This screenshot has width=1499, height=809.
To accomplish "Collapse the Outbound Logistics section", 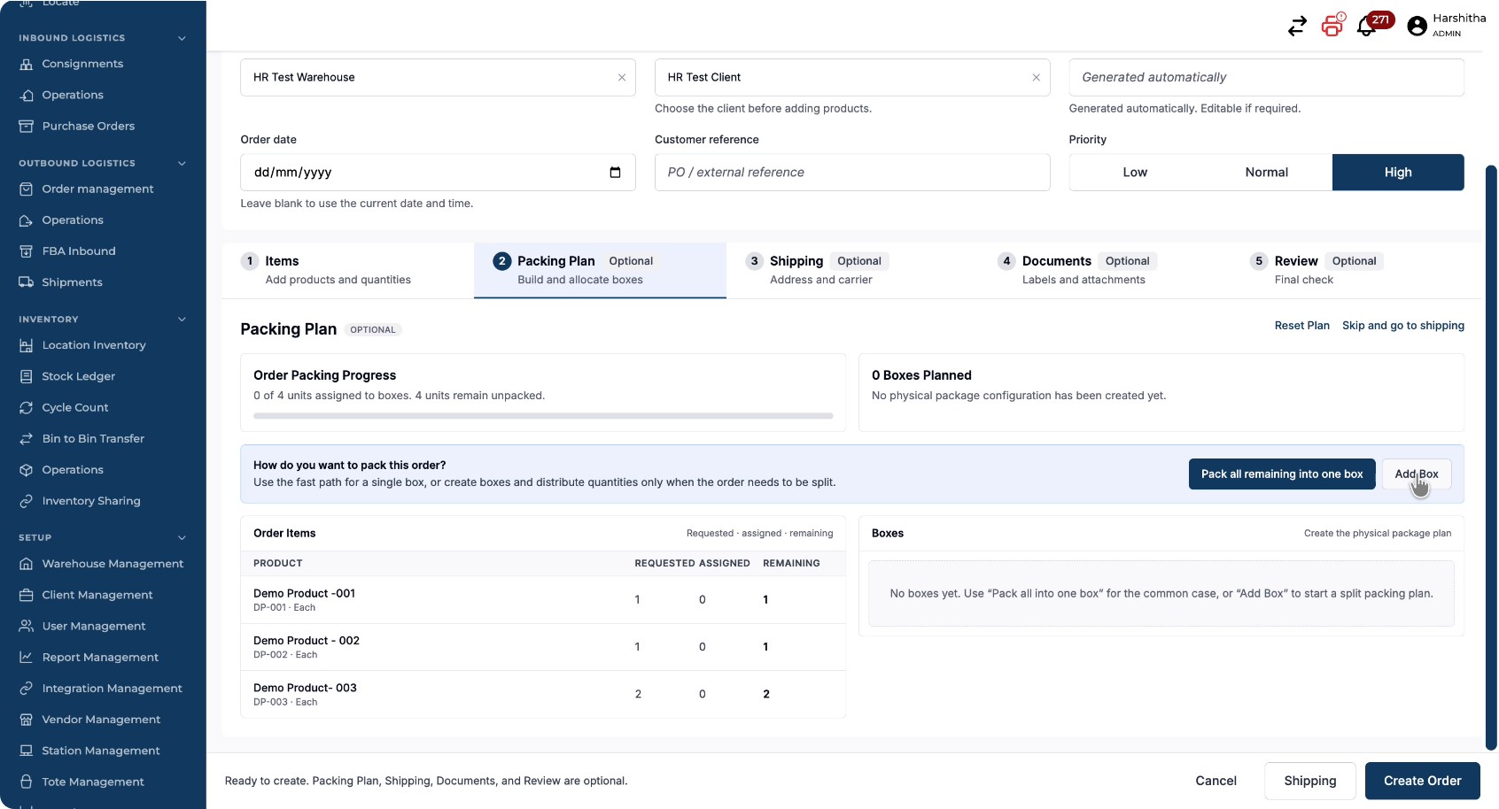I will [182, 163].
